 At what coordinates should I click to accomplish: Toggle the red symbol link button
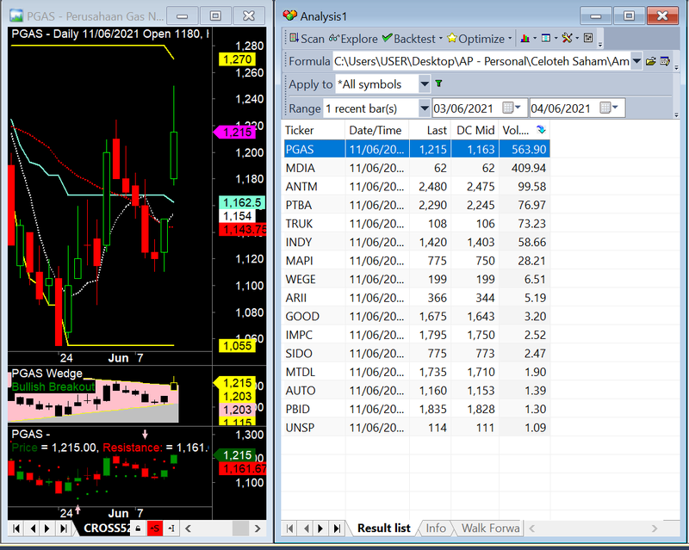point(155,528)
